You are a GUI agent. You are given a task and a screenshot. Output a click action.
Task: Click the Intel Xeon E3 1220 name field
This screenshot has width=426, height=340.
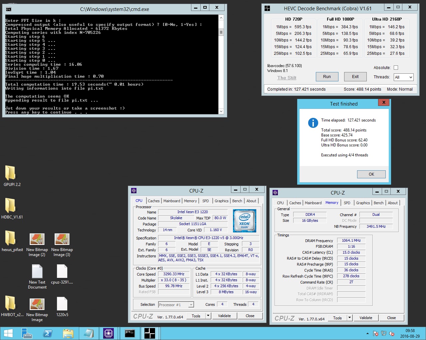tap(192, 212)
